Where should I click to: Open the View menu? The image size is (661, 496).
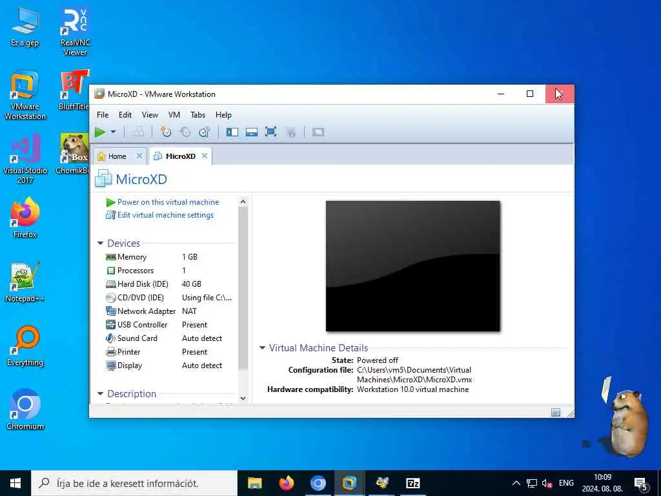pyautogui.click(x=150, y=115)
